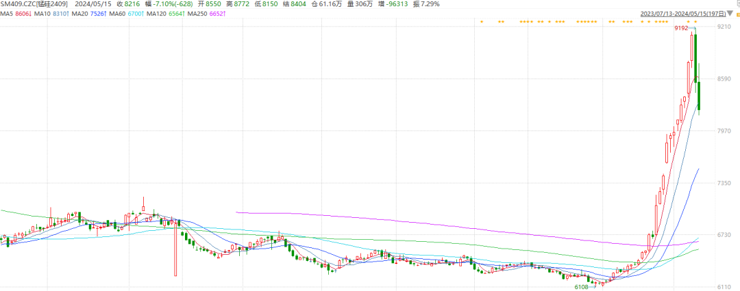
Task: Select the last green candlestick on the chart
Action: [x=699, y=96]
